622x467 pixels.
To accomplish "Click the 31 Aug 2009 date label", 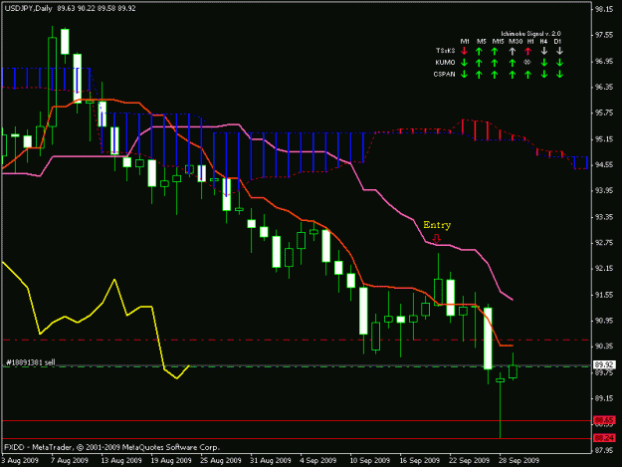I will [x=271, y=460].
